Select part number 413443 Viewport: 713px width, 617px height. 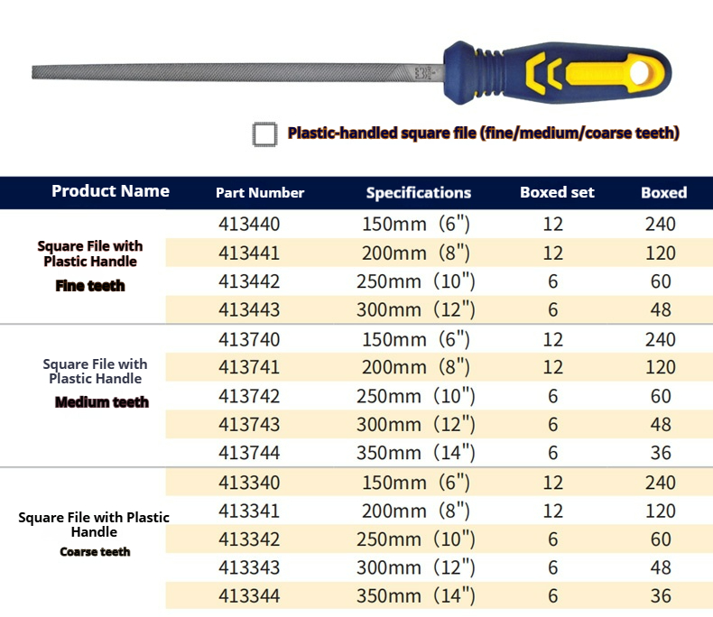point(249,310)
